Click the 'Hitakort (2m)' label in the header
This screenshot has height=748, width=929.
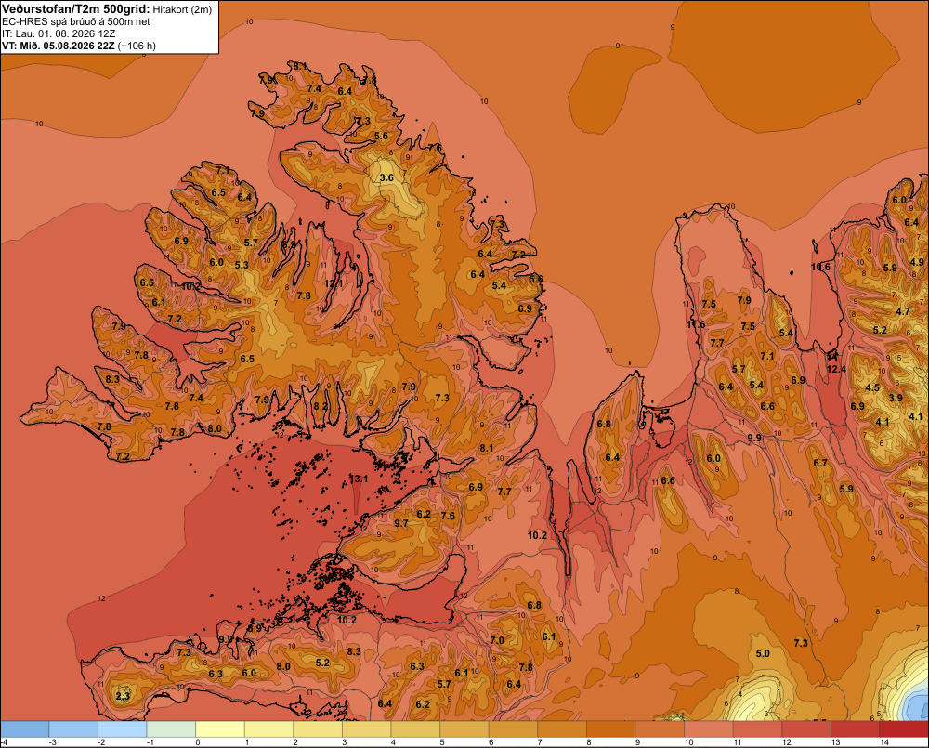(x=182, y=9)
